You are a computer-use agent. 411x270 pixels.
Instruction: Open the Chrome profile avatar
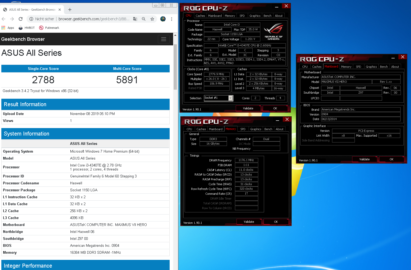point(163,19)
